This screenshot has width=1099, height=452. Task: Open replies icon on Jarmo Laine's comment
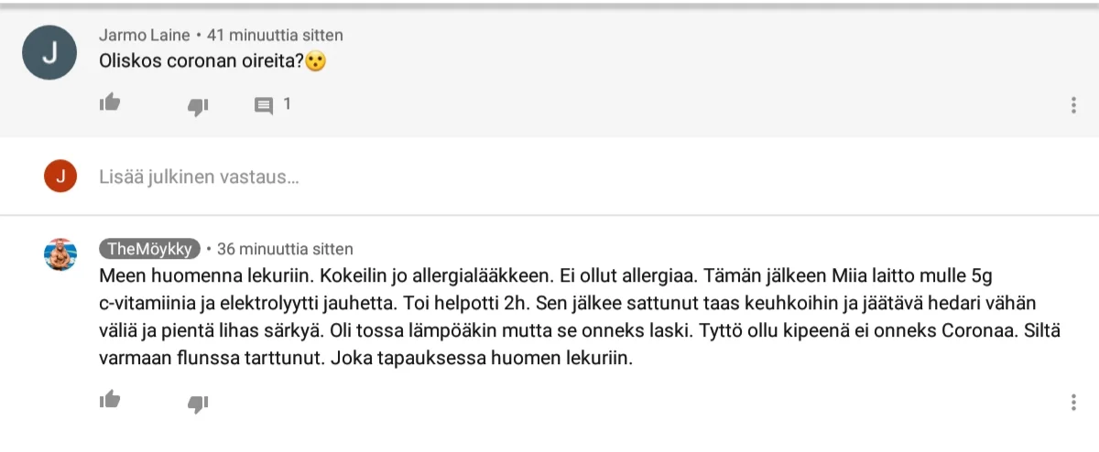click(x=264, y=105)
